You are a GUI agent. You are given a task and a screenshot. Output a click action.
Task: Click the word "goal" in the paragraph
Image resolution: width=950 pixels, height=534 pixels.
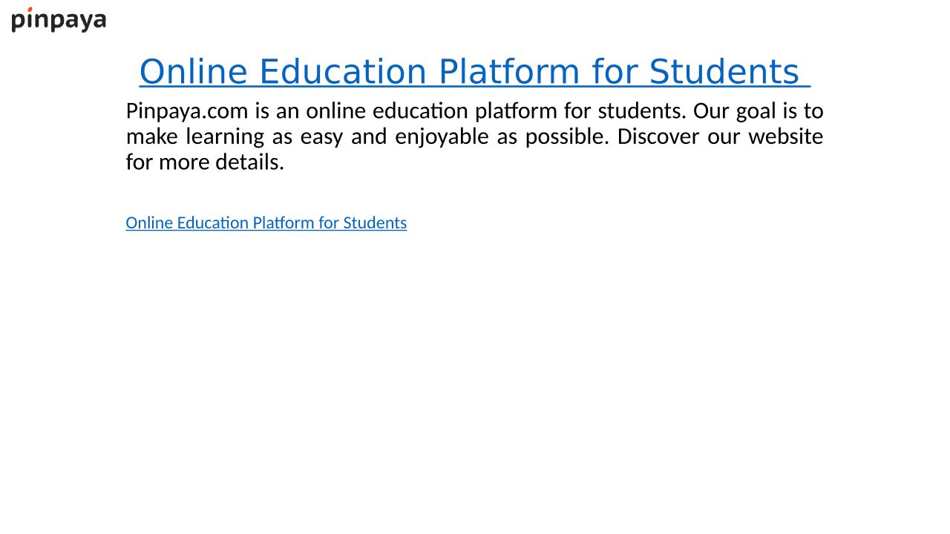(753, 111)
